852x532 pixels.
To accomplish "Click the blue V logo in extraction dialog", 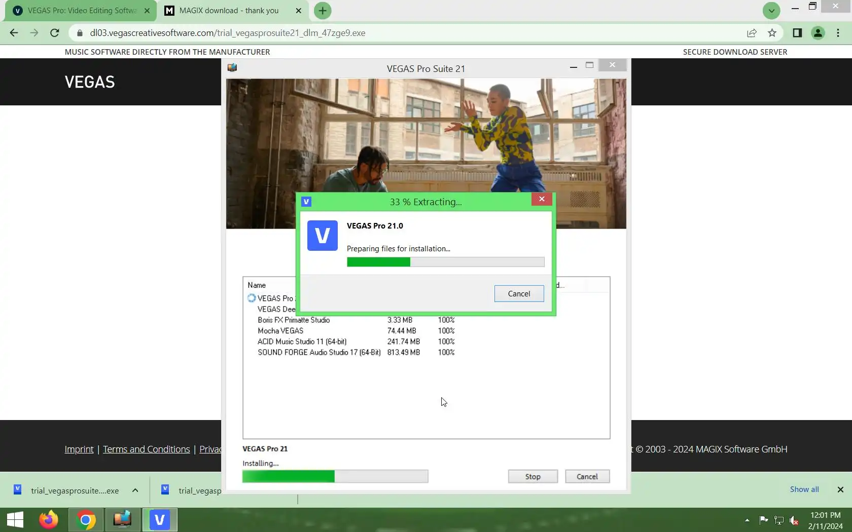I will pos(323,236).
